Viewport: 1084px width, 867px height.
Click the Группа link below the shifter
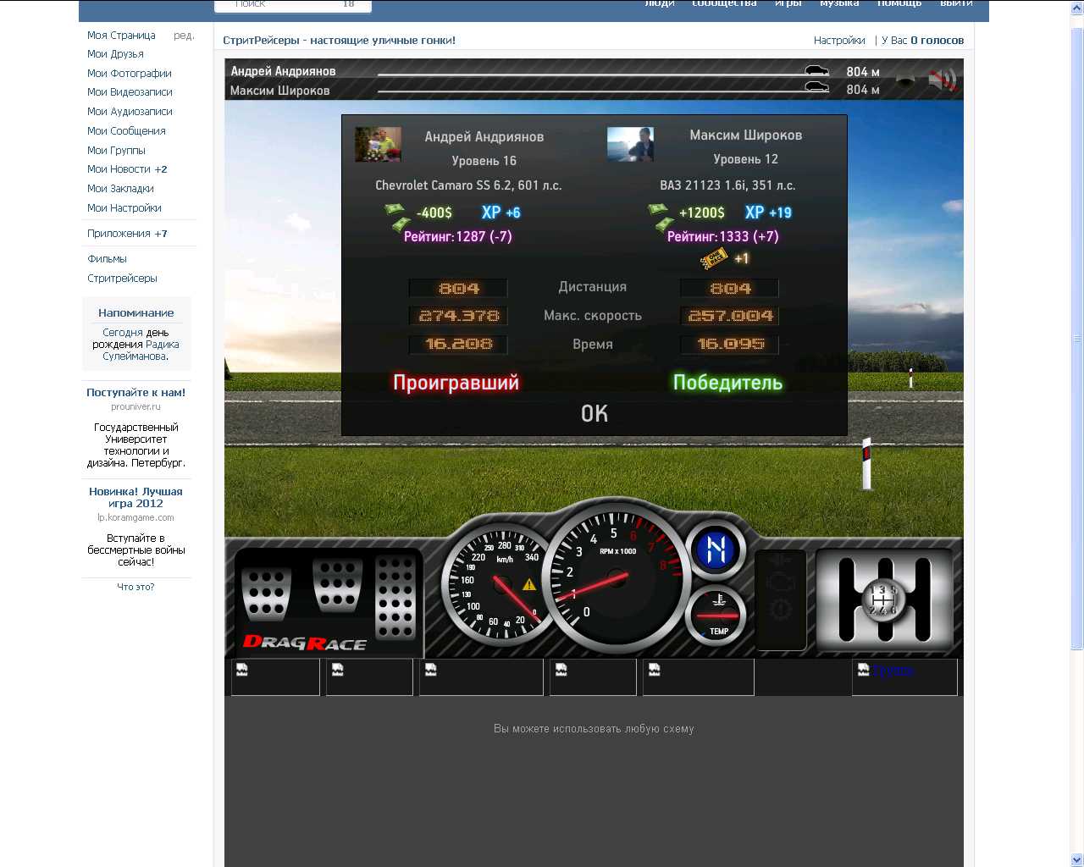click(893, 671)
